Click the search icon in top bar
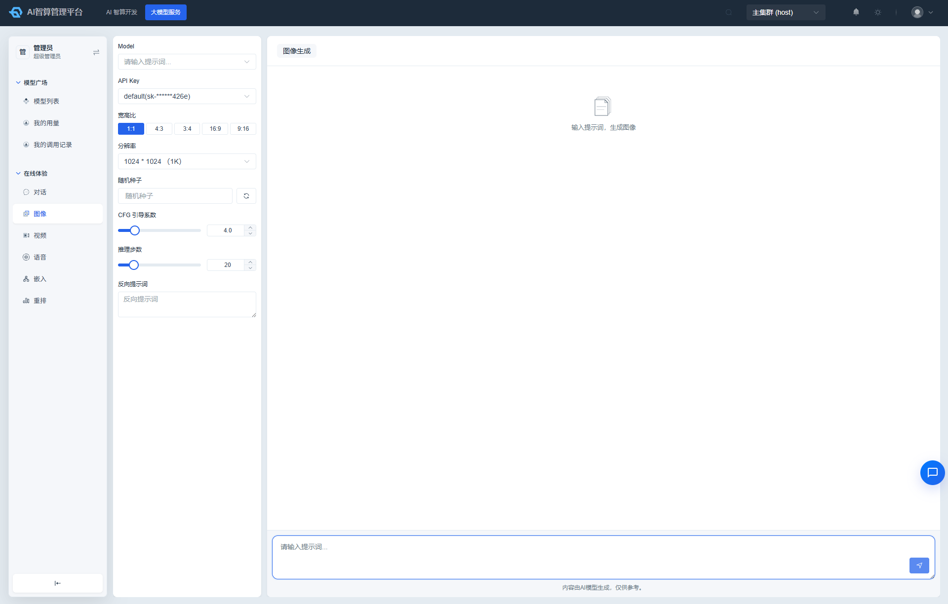The width and height of the screenshot is (948, 604). coord(729,12)
